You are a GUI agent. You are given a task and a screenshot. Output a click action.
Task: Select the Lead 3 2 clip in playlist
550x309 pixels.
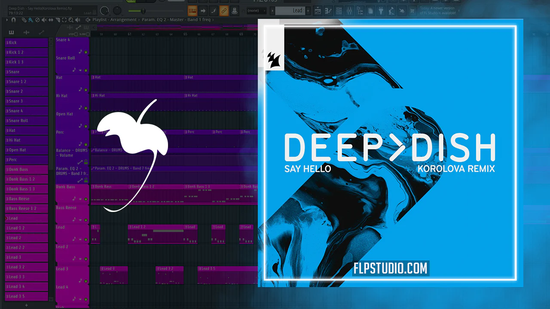click(169, 275)
